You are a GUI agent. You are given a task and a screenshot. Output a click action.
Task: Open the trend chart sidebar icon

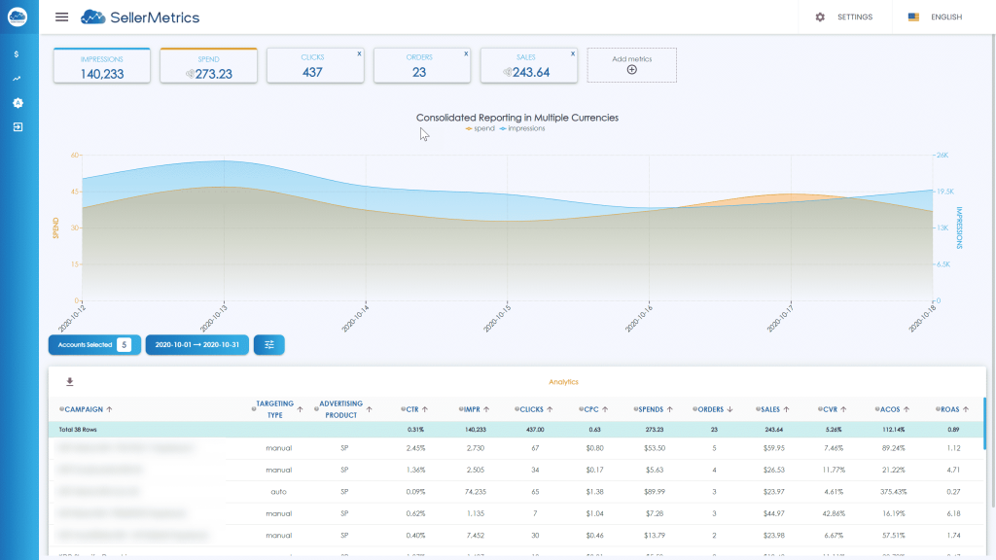tap(17, 79)
